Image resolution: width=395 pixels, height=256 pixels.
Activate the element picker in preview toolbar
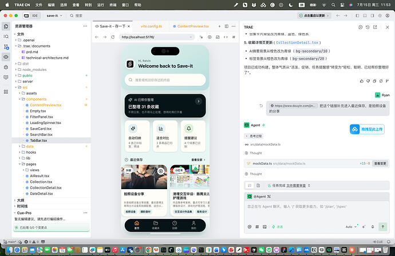pyautogui.click(x=202, y=37)
